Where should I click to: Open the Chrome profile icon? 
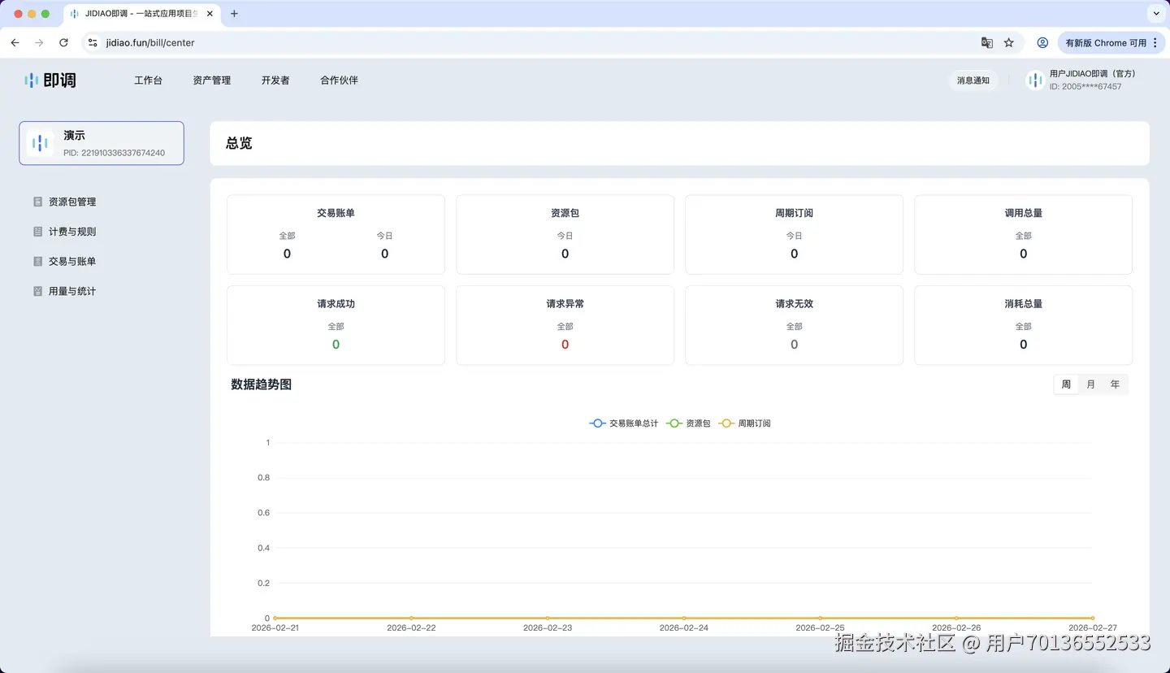click(x=1042, y=42)
